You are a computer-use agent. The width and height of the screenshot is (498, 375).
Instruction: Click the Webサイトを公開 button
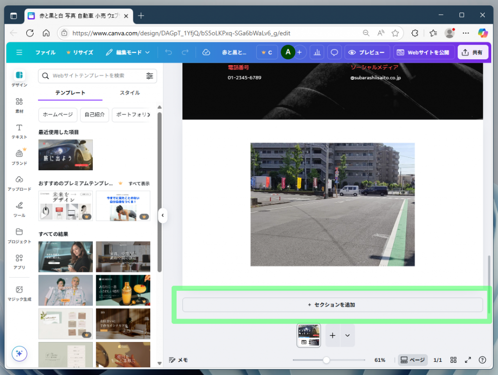[424, 53]
